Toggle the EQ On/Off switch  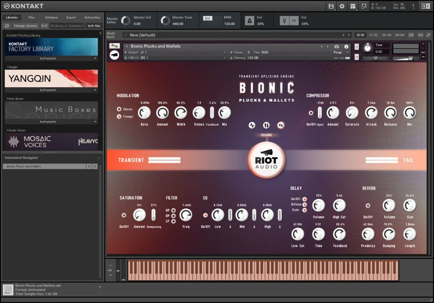tap(206, 215)
